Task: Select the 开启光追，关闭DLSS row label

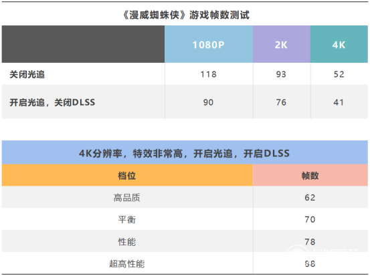Action: point(52,102)
